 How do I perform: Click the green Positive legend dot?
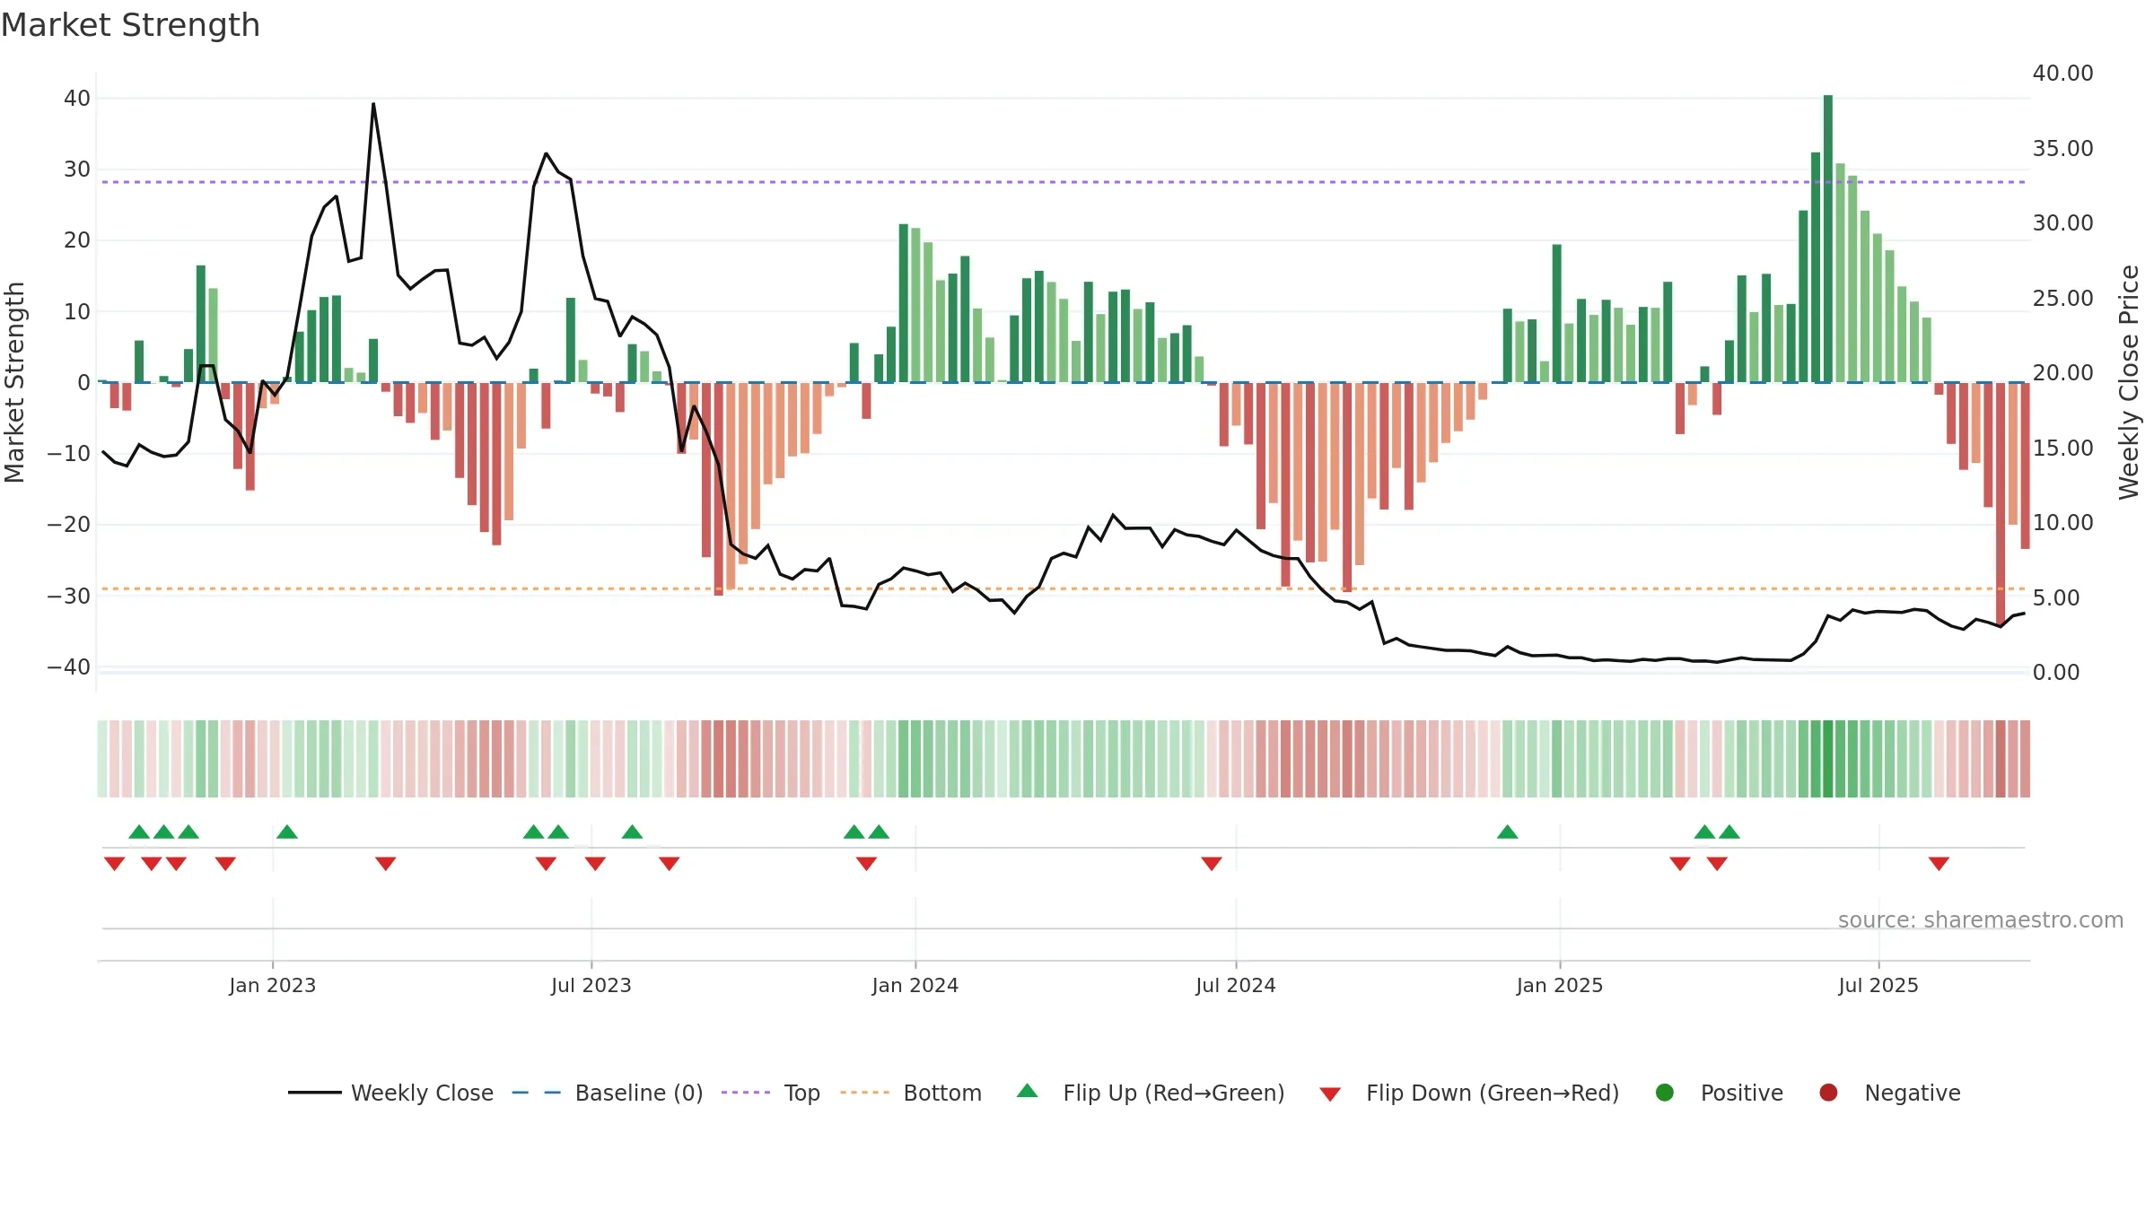(1665, 1093)
